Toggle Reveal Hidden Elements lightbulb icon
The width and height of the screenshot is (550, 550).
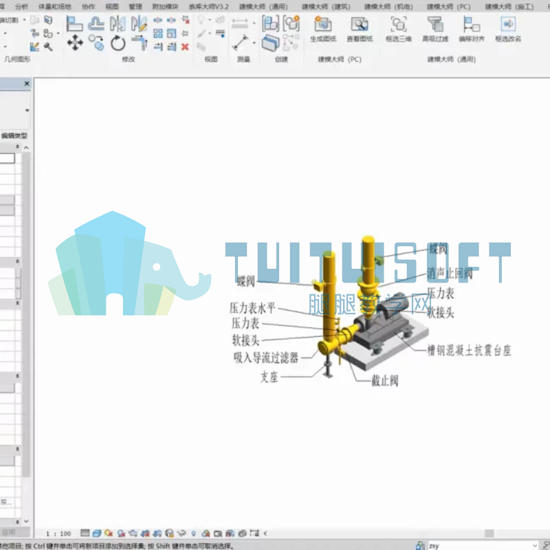coord(194,533)
